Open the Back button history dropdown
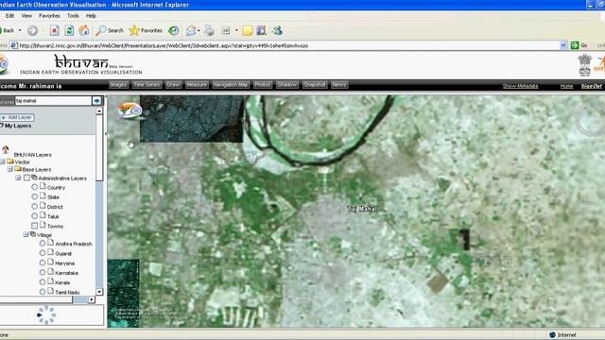Viewport: 605px width, 340px height. coord(20,30)
